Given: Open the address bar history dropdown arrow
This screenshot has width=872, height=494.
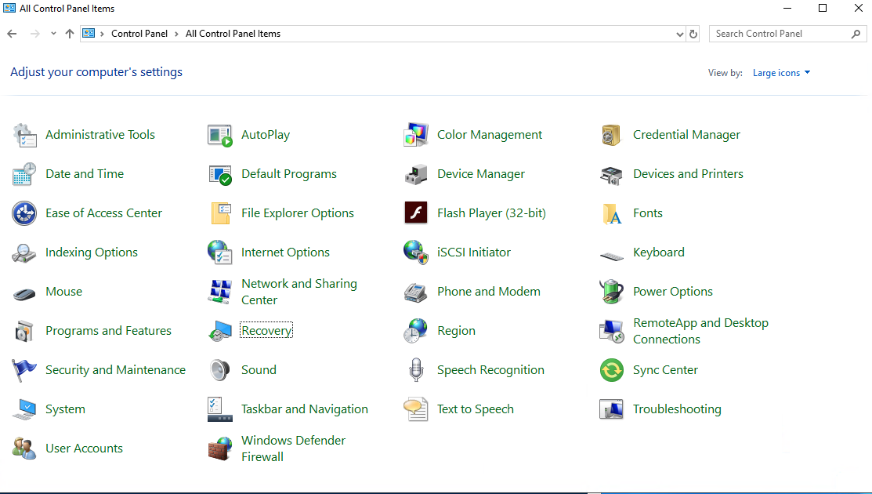Looking at the screenshot, I should point(679,34).
